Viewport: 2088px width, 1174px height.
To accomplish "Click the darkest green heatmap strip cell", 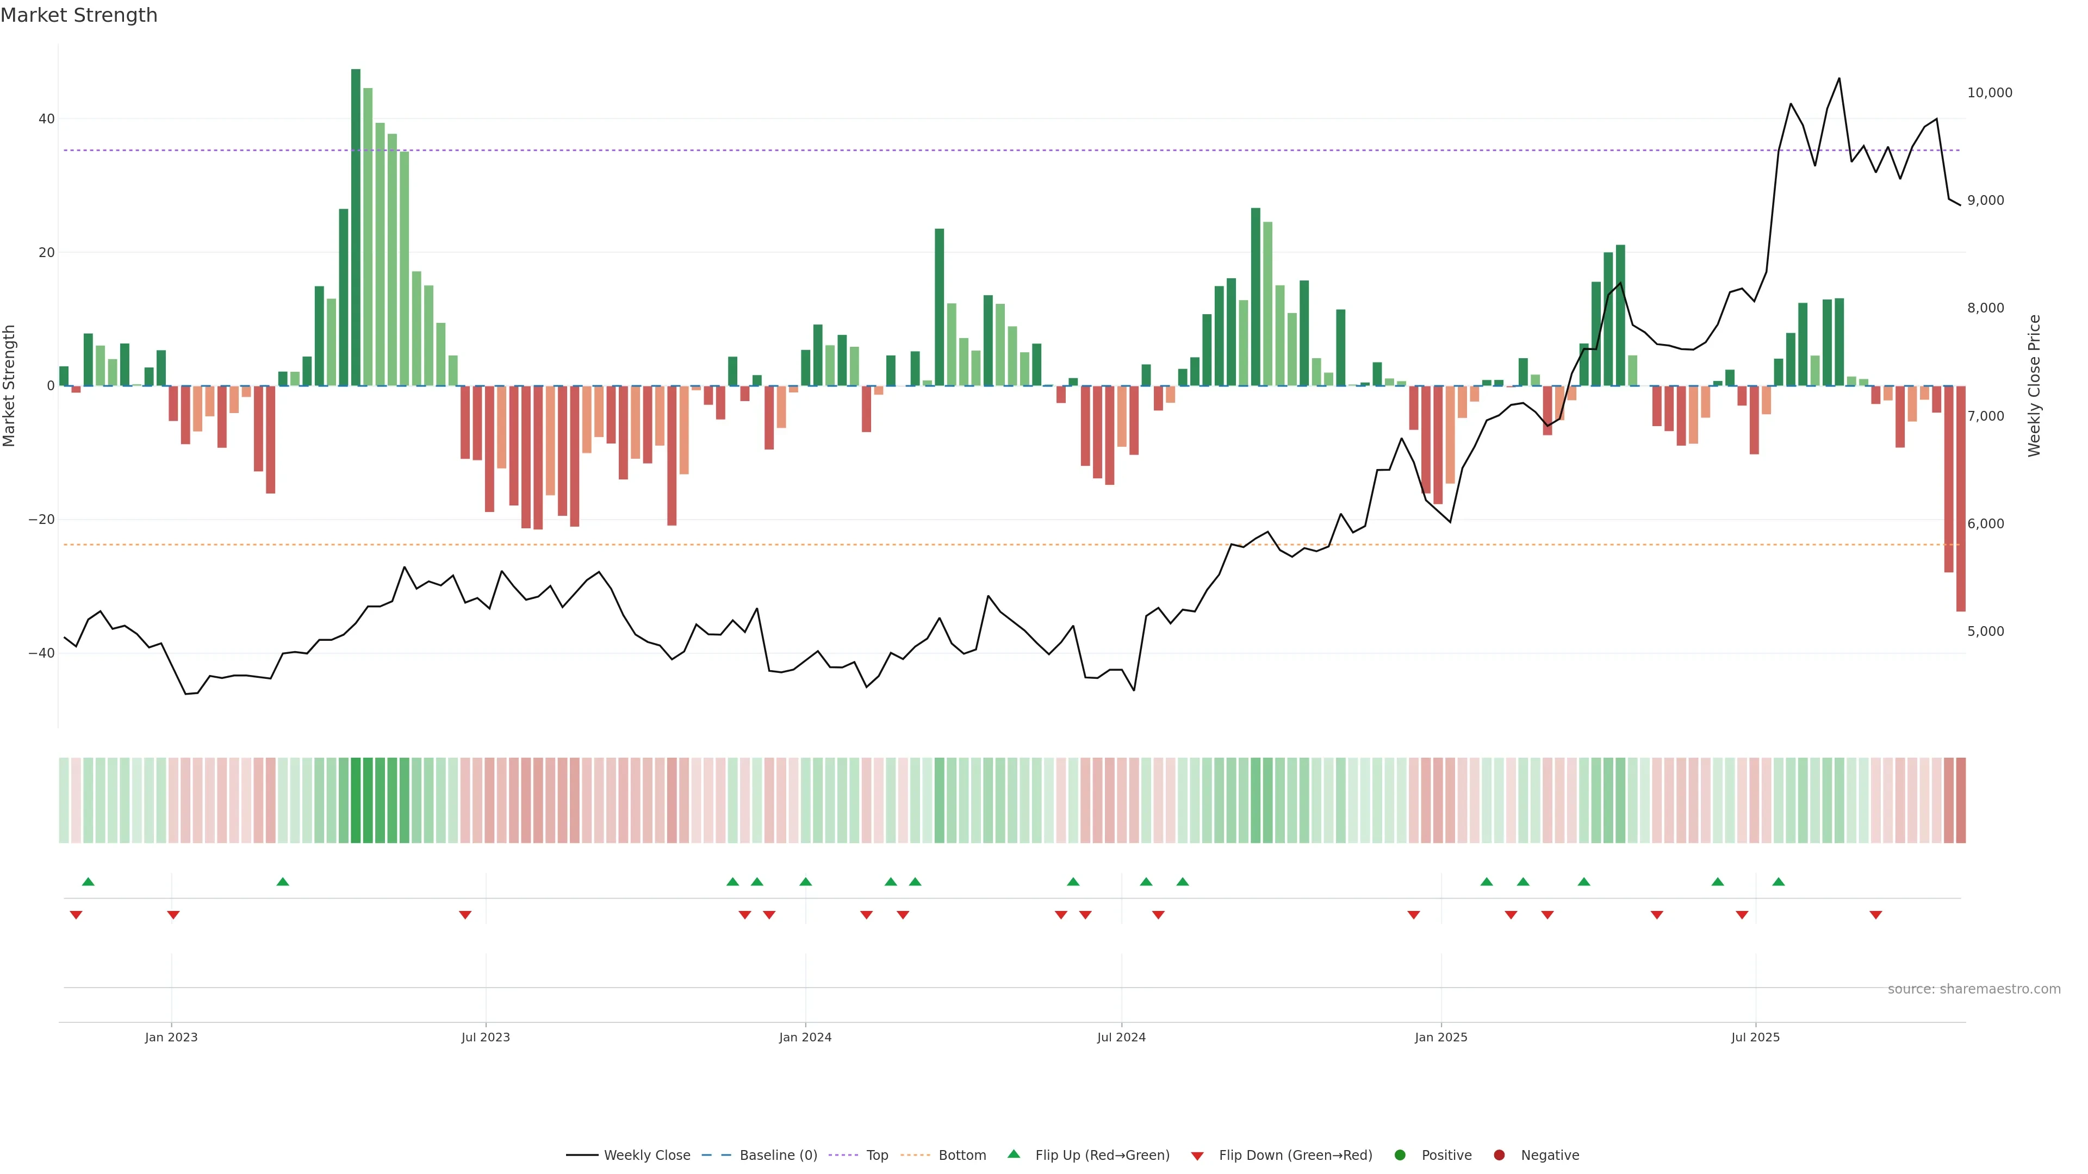I will coord(356,800).
